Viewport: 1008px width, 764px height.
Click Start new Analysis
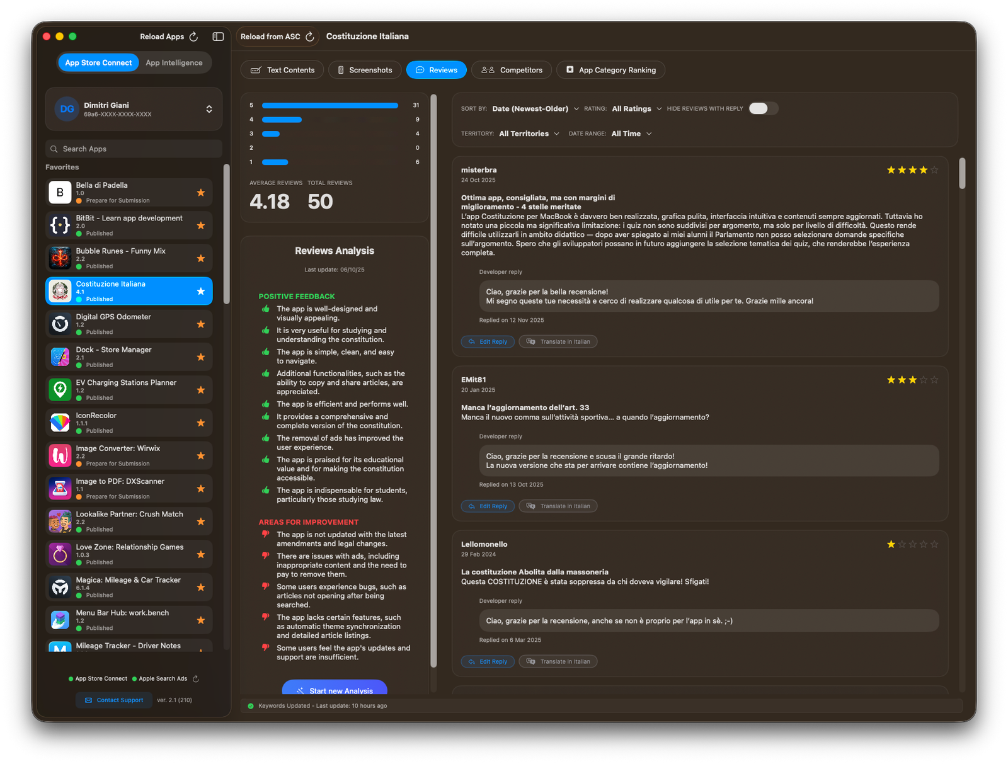335,690
